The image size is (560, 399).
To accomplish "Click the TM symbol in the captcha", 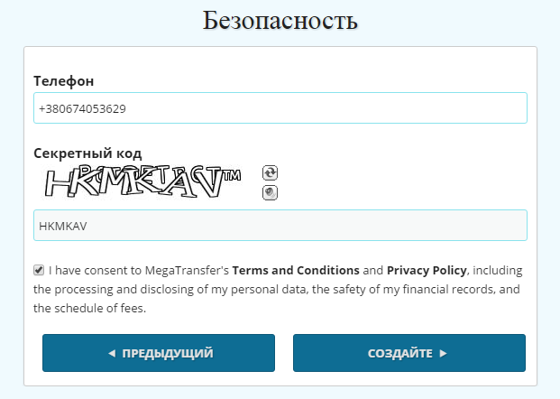I will click(x=233, y=175).
